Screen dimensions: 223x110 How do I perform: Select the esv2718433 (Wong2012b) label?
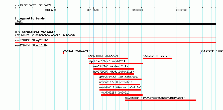pos(32,40)
